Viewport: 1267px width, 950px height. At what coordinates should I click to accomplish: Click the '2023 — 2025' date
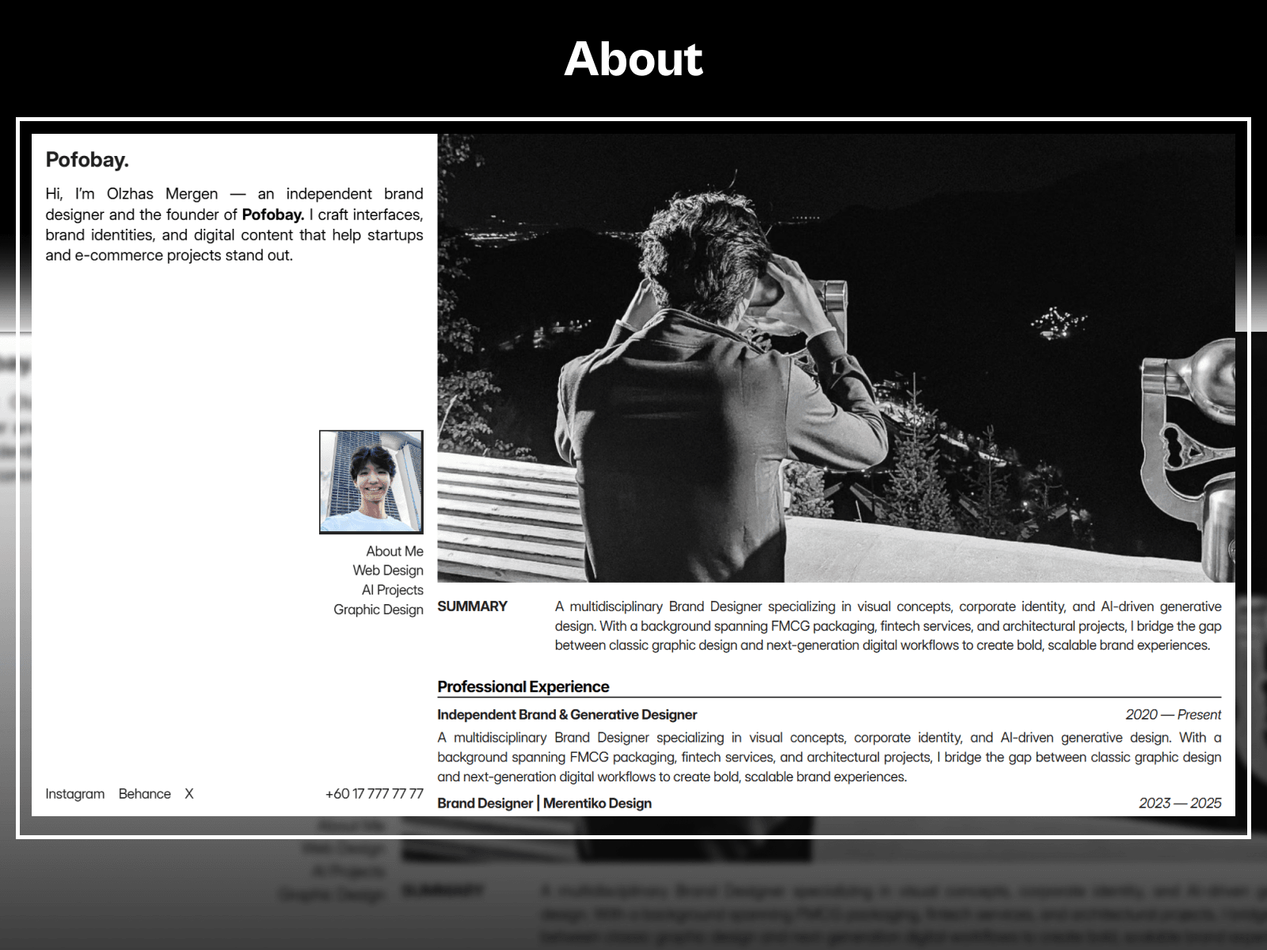(1180, 803)
